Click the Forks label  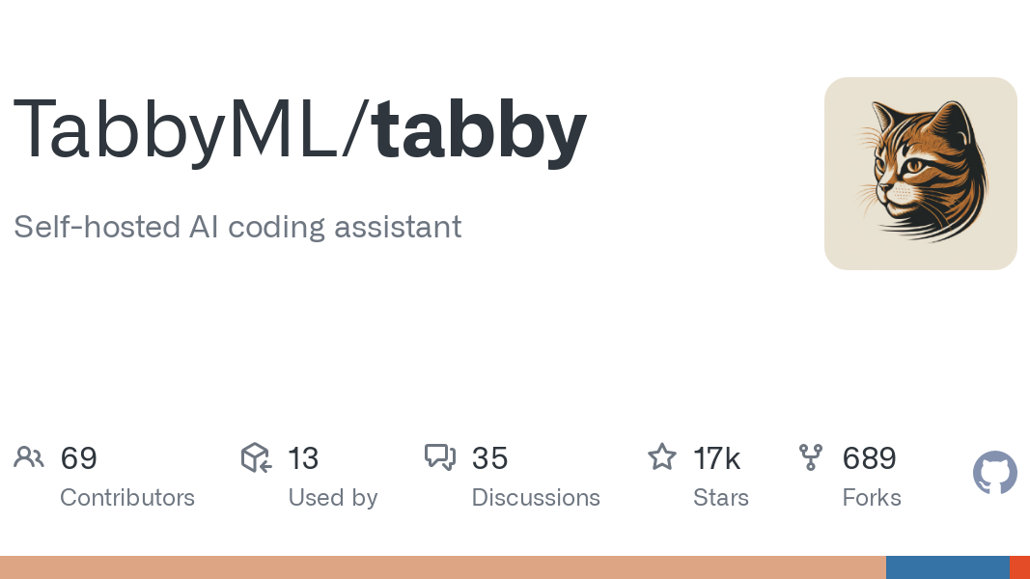tap(871, 498)
